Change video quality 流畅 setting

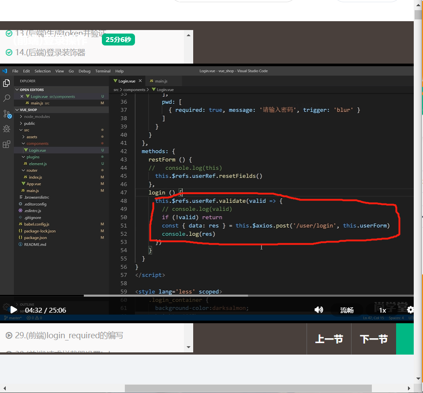pos(347,310)
